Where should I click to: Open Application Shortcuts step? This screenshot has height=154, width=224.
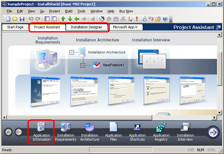tap(137, 132)
